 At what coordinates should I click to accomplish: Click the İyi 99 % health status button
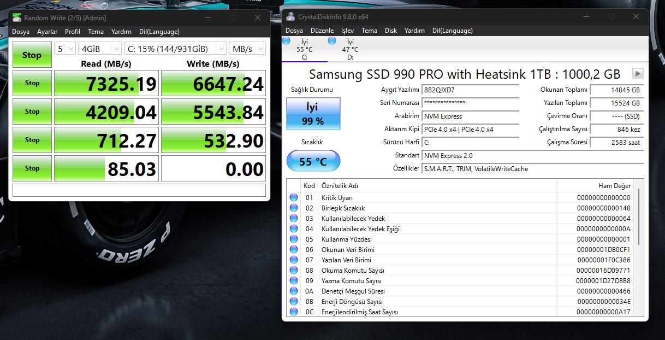(x=313, y=114)
